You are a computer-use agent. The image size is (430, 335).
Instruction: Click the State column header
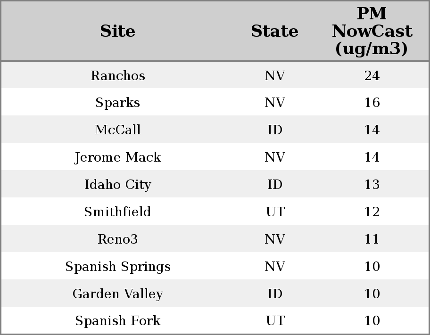[274, 32]
